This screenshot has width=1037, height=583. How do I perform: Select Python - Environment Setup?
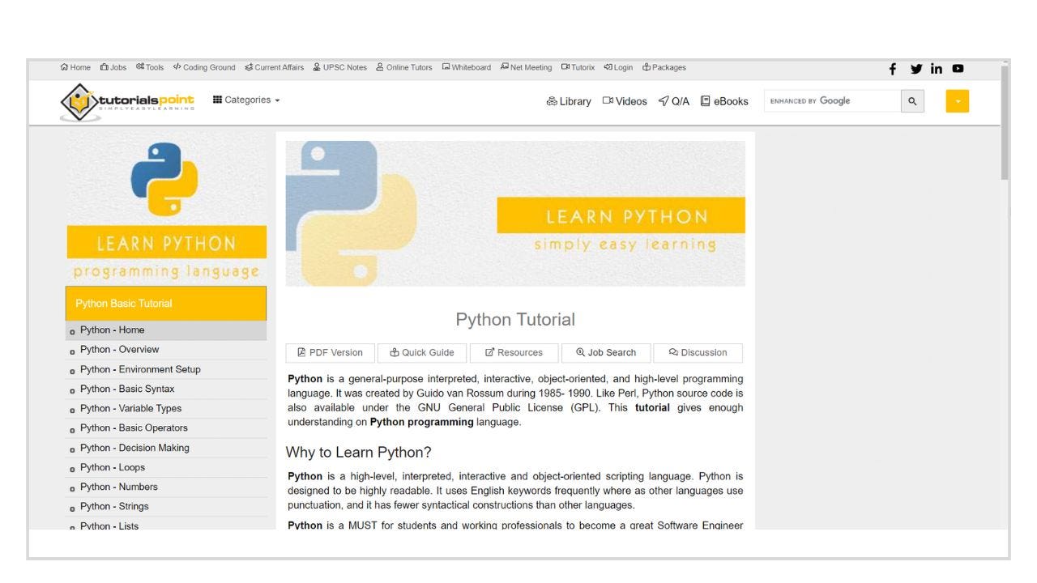pyautogui.click(x=166, y=369)
